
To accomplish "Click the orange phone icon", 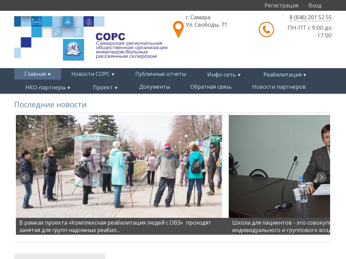I will 266,30.
